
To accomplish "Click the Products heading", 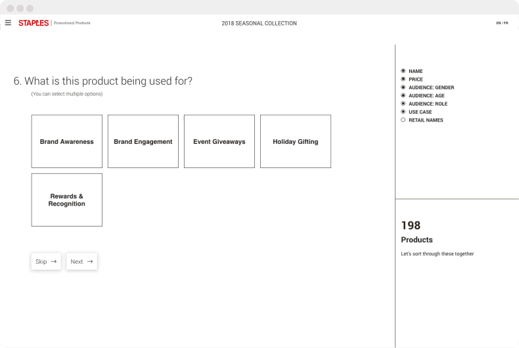I will pos(417,240).
